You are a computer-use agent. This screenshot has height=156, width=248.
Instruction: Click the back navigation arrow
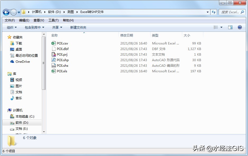[6, 12]
